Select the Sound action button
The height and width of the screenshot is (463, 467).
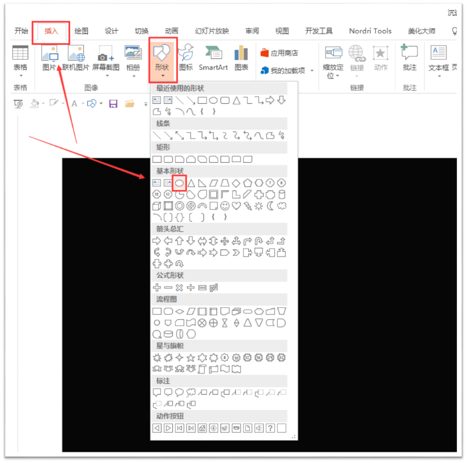[x=259, y=428]
